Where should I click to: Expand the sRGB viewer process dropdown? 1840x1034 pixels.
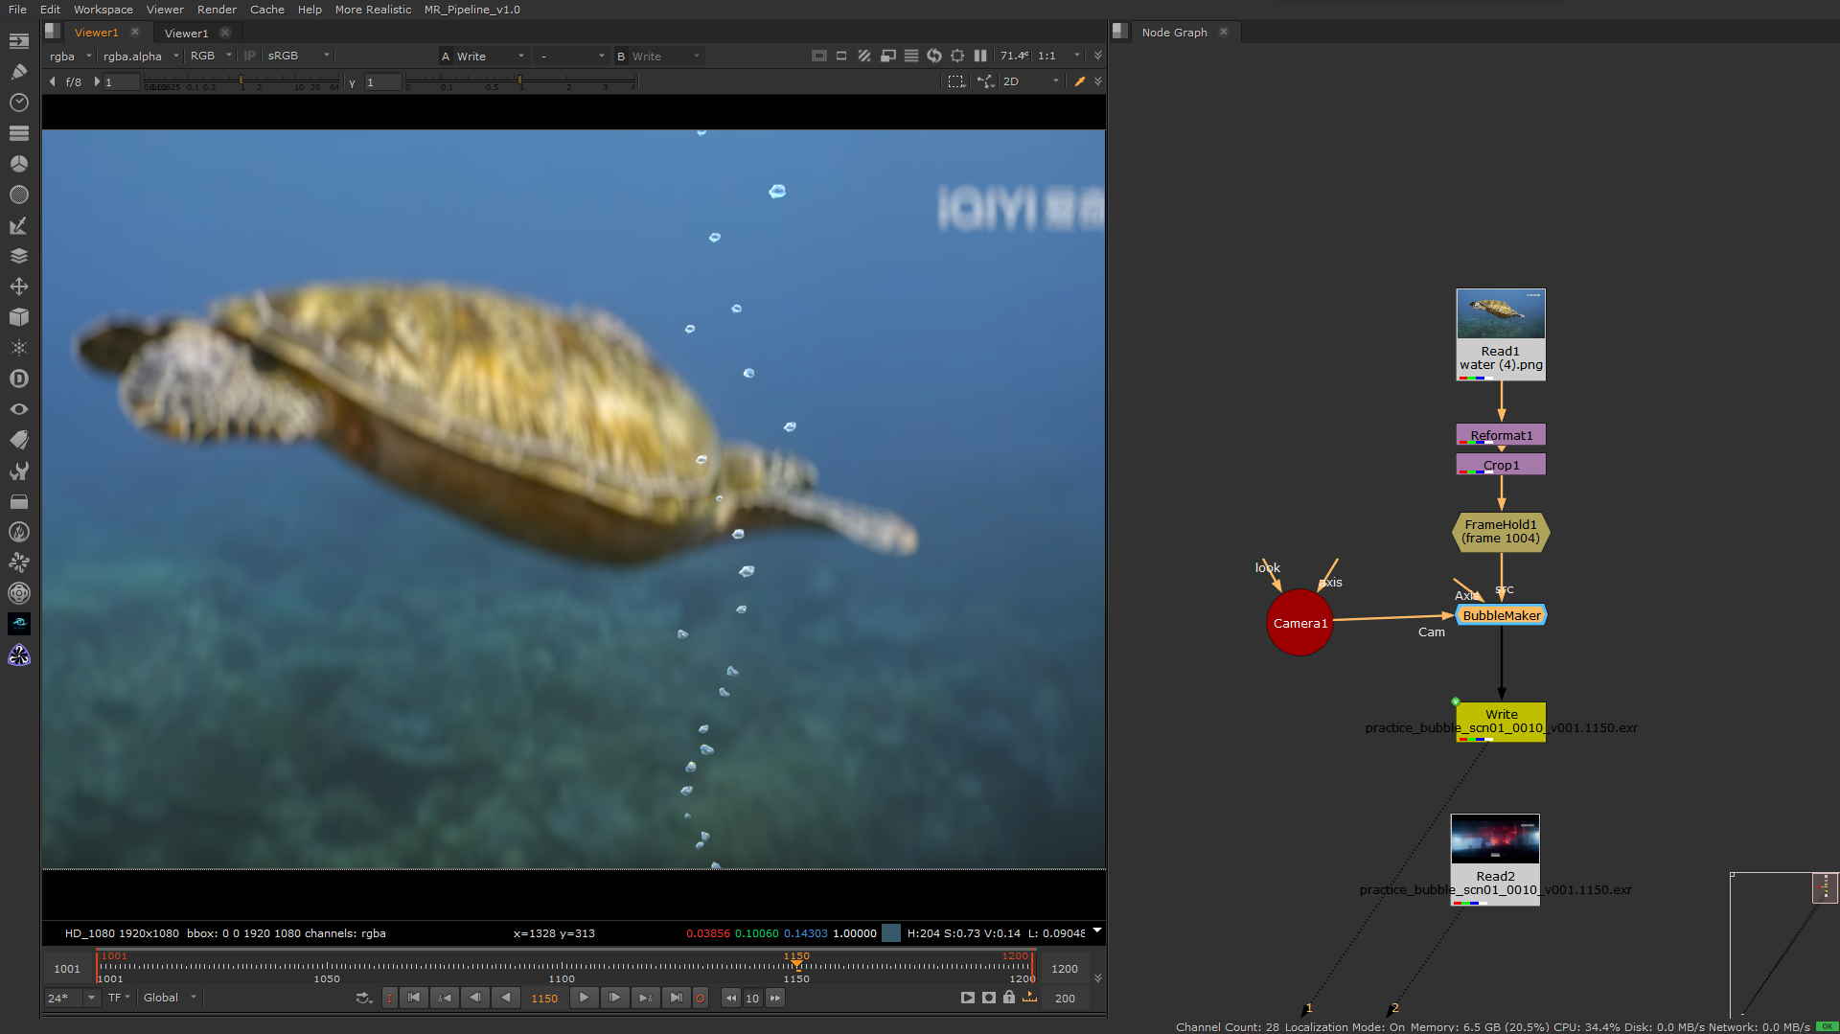[298, 57]
